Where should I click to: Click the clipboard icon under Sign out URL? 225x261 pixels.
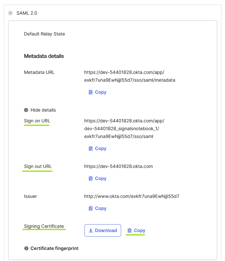click(91, 178)
